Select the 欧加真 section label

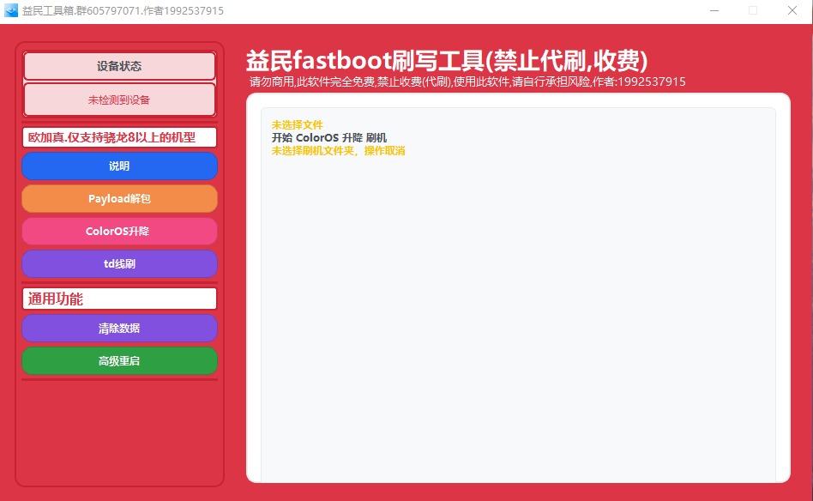coord(119,137)
